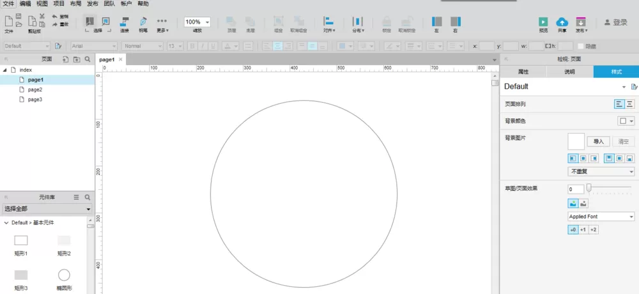Click the new file icon
Image resolution: width=639 pixels, height=294 pixels.
coord(8,21)
